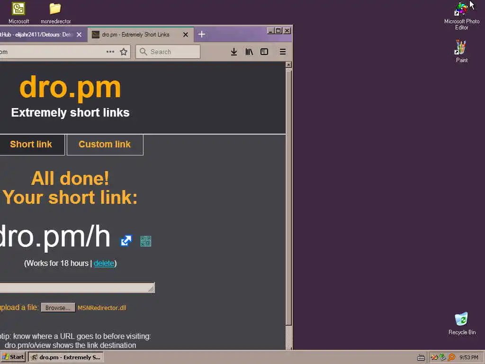Show QR code for short link
This screenshot has height=364, width=485.
(146, 241)
